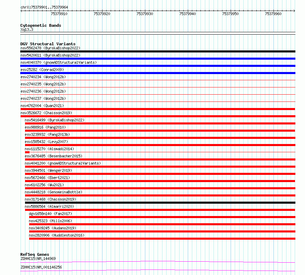Viewport: 305px width, 275px height.
Task: Open variant nsv4041200 (gnomADStructuralVariants)
Action: click(x=63, y=163)
